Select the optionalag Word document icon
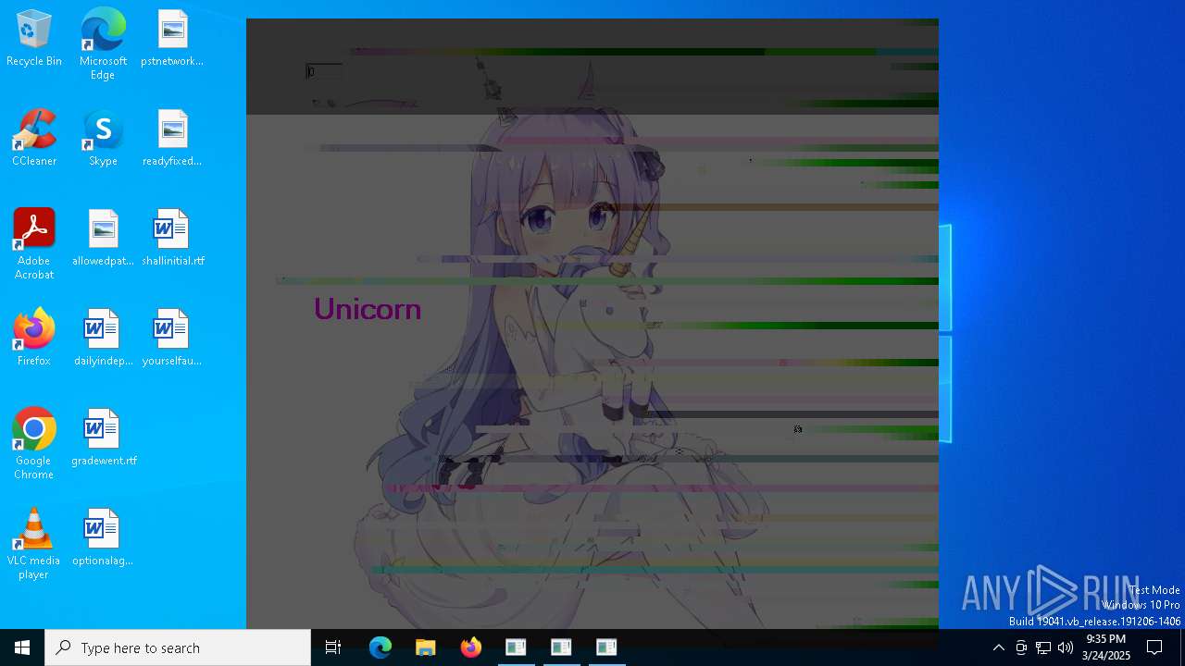 [x=103, y=538]
